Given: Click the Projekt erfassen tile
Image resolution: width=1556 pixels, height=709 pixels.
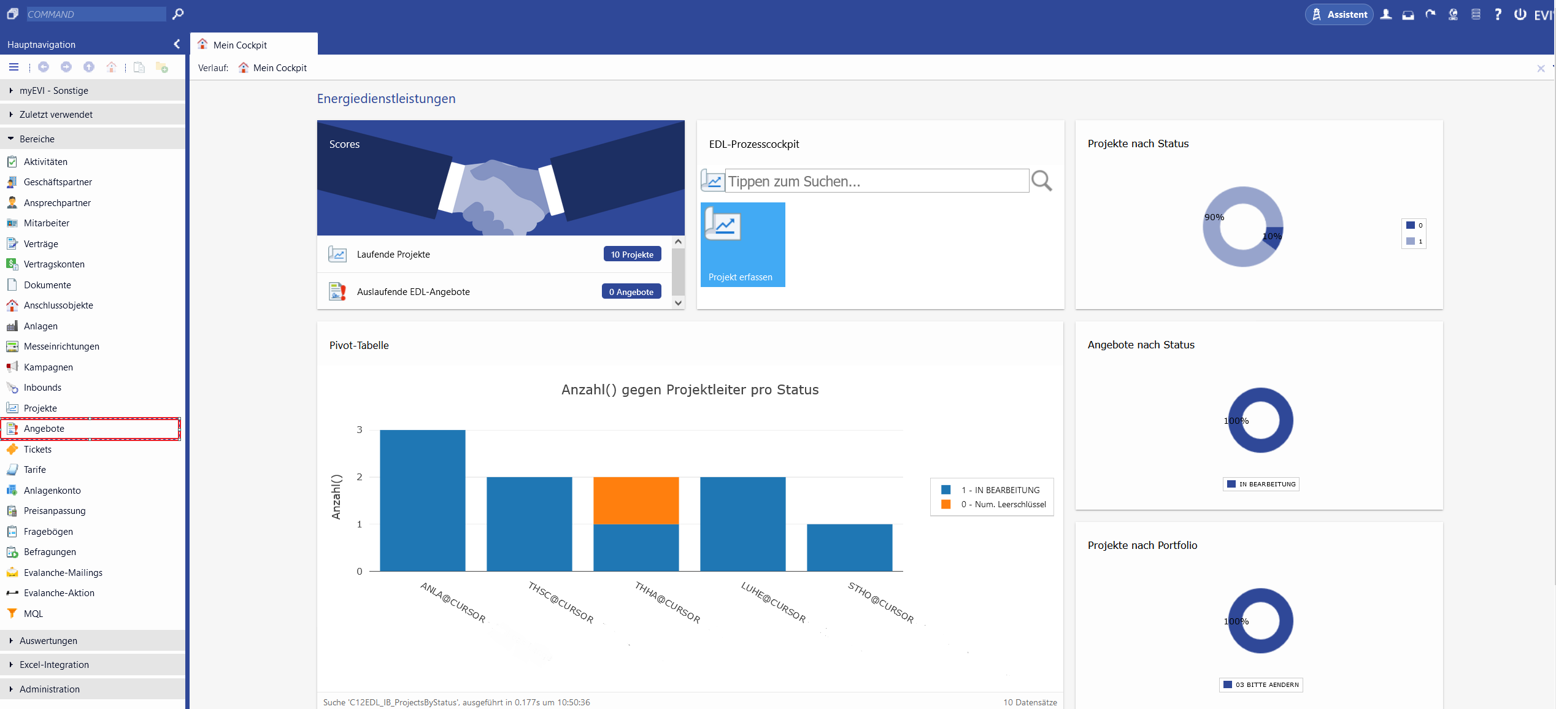Looking at the screenshot, I should [x=742, y=244].
